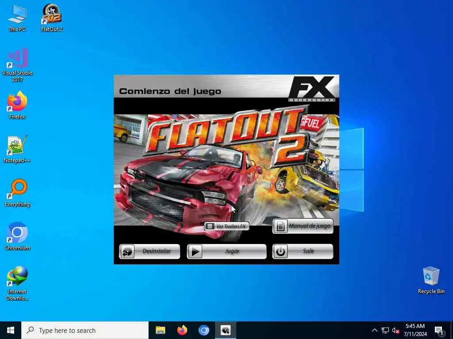
Task: Select the This PC desktop icon
Action: click(x=17, y=18)
